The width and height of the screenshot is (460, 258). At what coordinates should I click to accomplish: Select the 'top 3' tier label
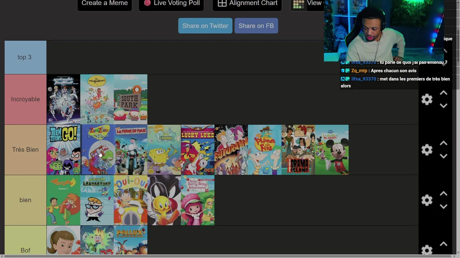click(x=26, y=57)
